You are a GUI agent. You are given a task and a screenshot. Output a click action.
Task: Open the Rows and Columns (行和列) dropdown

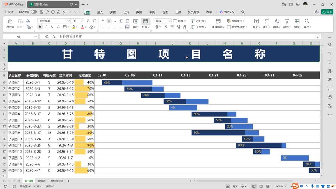click(199, 21)
